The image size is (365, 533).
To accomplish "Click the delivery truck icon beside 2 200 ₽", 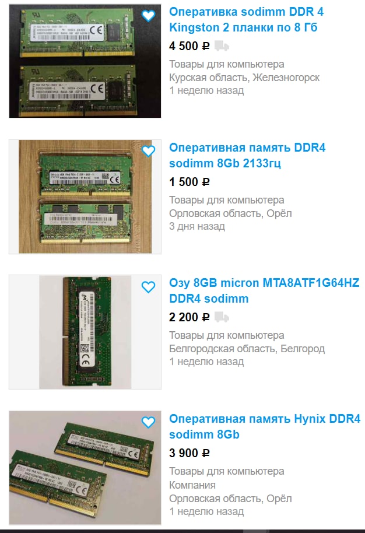I will (x=222, y=317).
